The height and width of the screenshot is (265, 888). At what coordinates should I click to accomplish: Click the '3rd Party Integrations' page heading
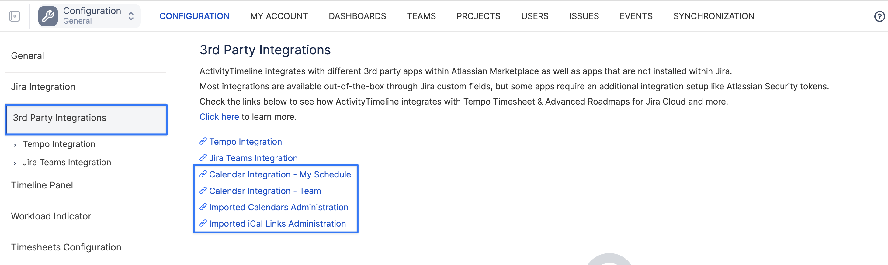click(265, 50)
